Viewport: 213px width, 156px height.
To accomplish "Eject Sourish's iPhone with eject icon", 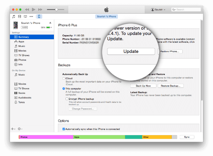I will [50, 23].
